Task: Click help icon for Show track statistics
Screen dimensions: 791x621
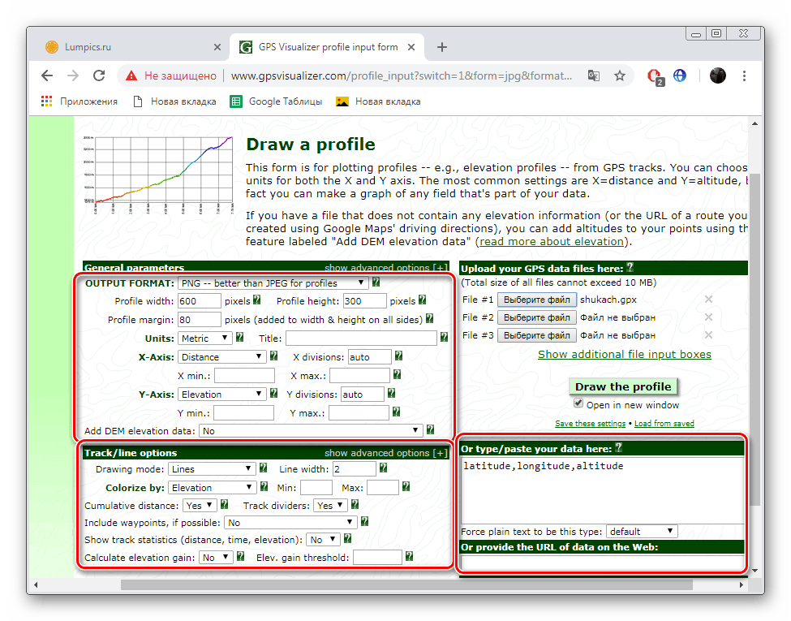Action: coord(347,539)
